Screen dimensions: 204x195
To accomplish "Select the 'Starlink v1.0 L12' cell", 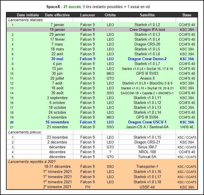I will 147,103.
